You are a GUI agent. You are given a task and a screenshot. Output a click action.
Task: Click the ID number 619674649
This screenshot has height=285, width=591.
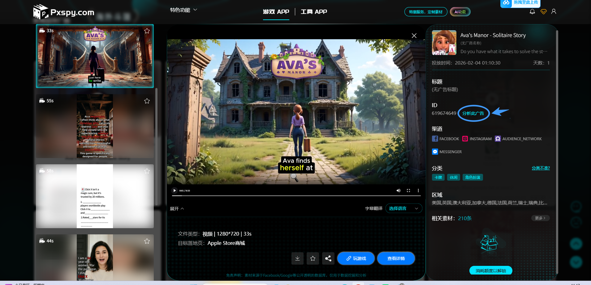pyautogui.click(x=444, y=113)
